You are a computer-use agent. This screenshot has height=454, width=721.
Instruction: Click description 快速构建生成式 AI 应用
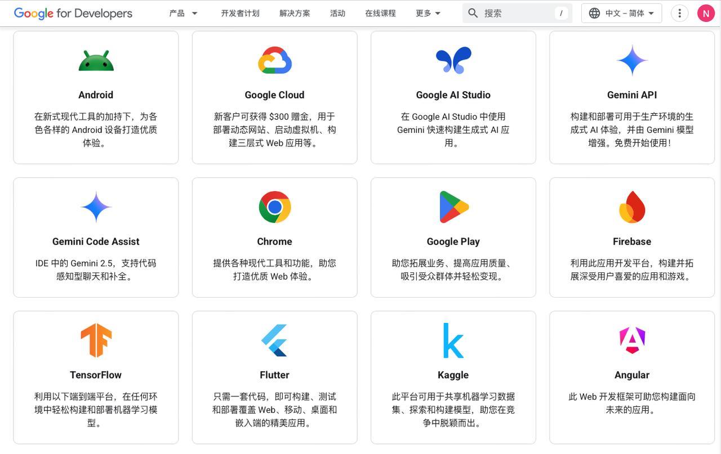[x=453, y=130]
